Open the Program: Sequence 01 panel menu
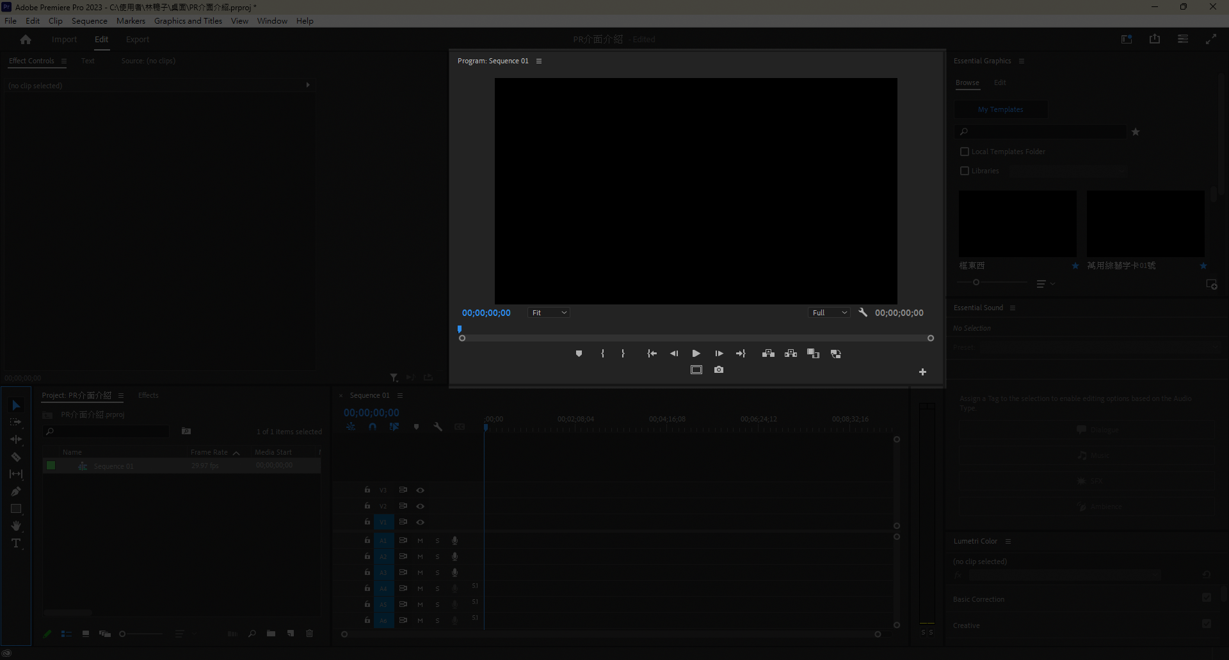 pos(539,61)
